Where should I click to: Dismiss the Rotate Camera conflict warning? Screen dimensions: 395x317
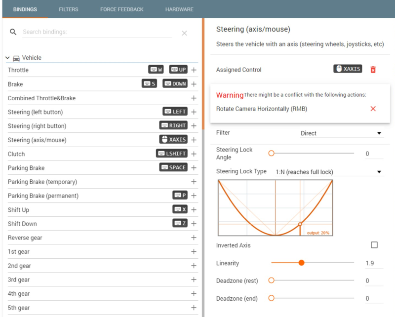coord(373,109)
